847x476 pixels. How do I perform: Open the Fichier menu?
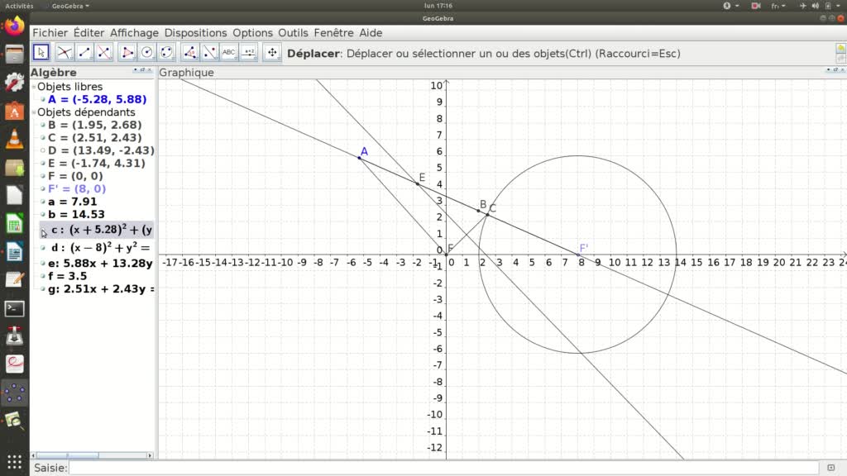click(x=50, y=33)
